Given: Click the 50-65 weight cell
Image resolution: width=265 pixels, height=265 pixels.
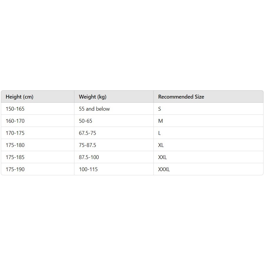Looking at the screenshot, I should 114,121.
